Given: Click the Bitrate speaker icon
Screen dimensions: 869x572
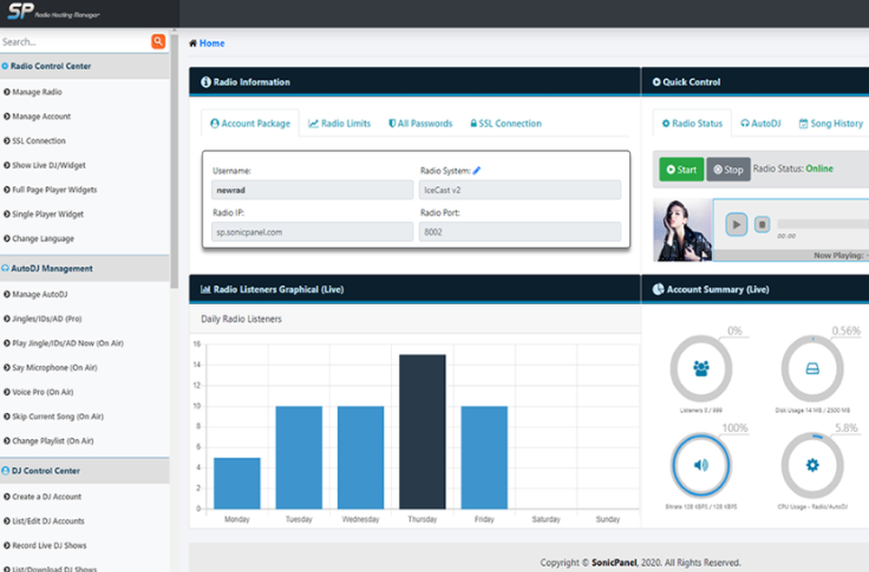Looking at the screenshot, I should click(700, 465).
